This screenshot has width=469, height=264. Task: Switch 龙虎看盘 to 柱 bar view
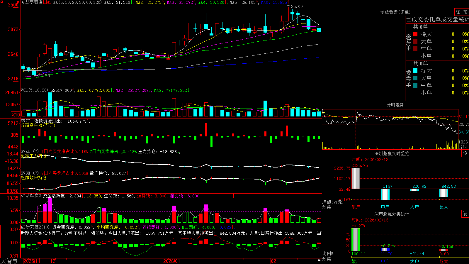[458, 12]
